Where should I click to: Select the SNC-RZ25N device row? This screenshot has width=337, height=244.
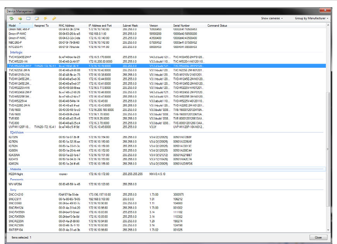pos(167,221)
